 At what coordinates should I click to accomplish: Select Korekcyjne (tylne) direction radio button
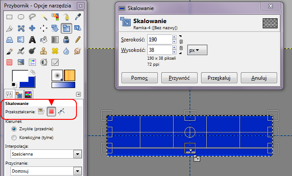coord(14,138)
